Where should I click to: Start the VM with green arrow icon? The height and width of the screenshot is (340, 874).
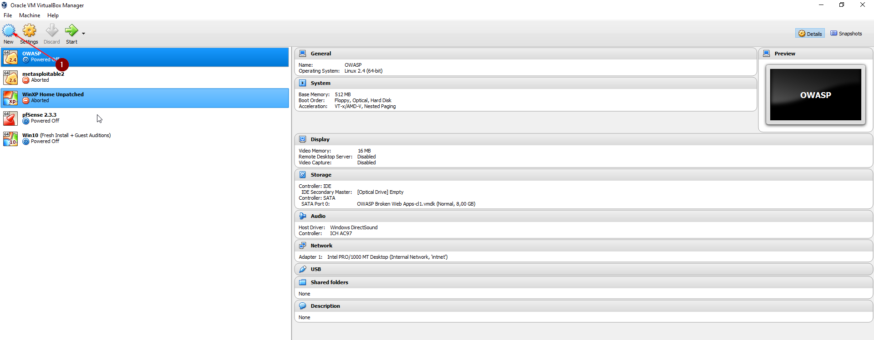coord(71,31)
